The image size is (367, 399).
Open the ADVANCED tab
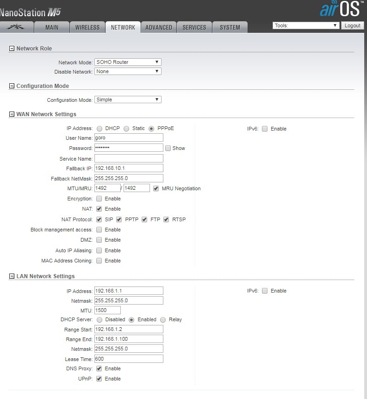(159, 27)
